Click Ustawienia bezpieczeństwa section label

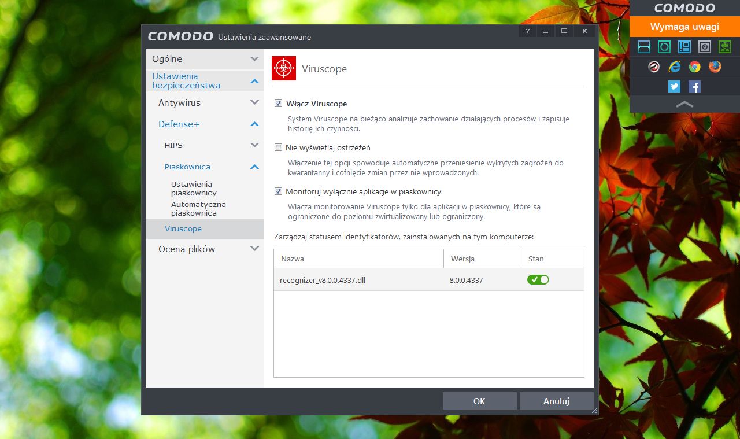(186, 81)
